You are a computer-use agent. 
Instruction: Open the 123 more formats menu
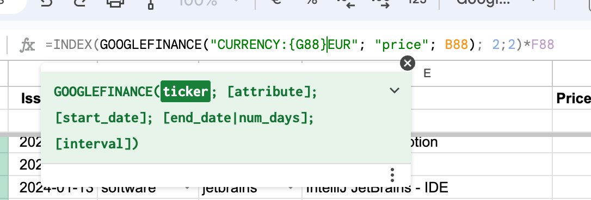[417, 2]
